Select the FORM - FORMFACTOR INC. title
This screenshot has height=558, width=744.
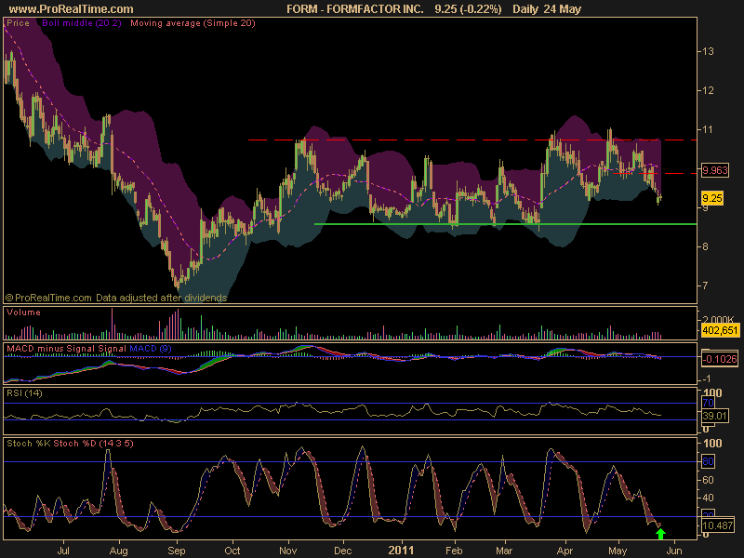355,9
